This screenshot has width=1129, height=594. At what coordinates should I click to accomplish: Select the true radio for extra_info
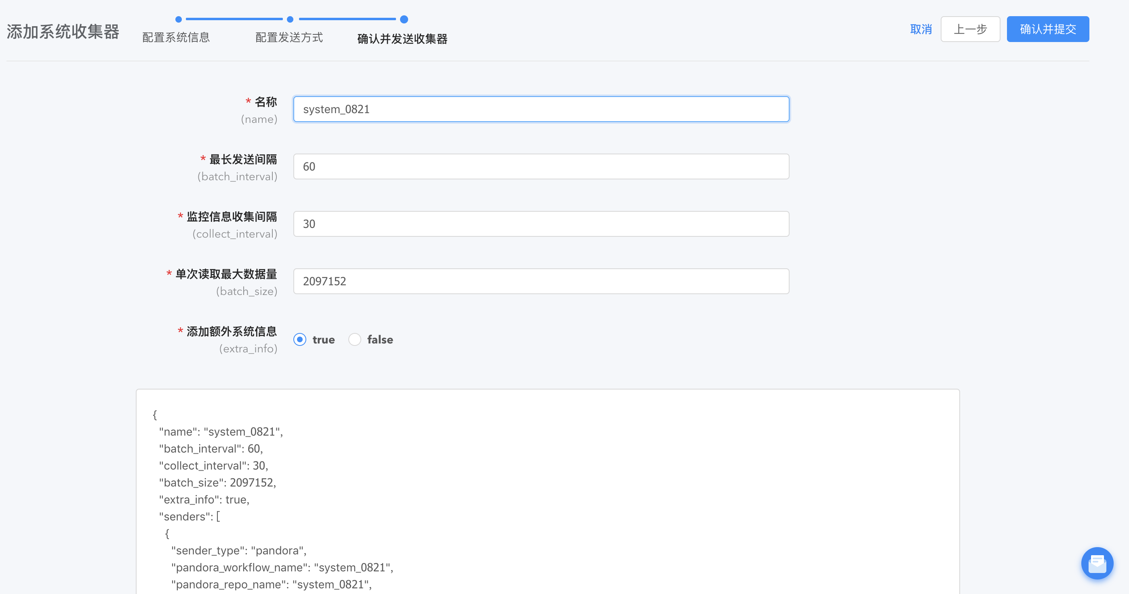tap(300, 340)
